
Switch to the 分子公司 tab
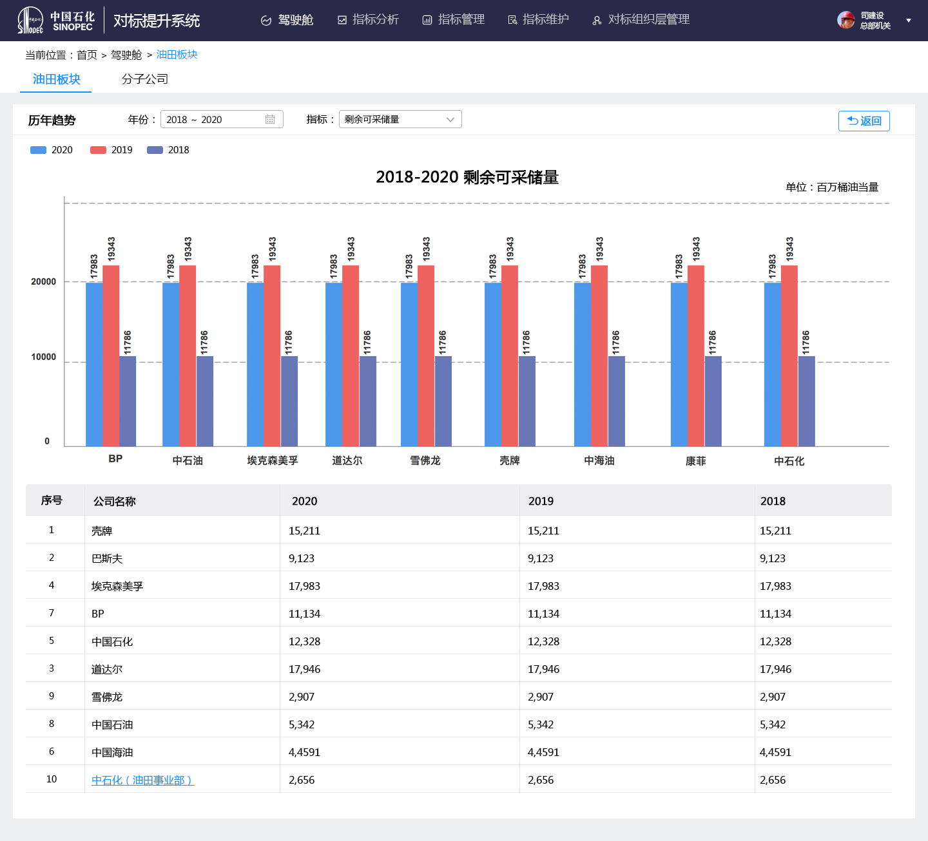145,79
